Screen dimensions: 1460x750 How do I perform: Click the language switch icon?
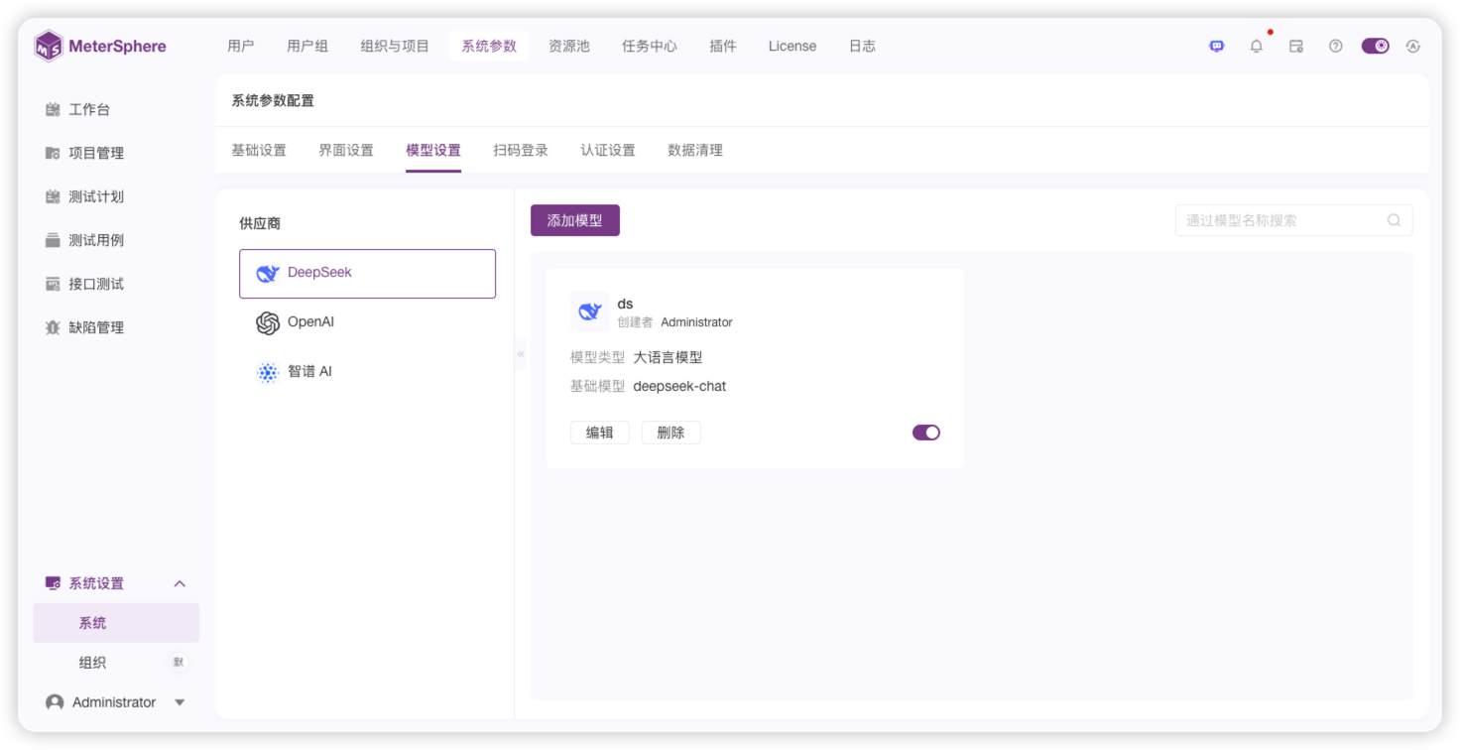click(1413, 46)
